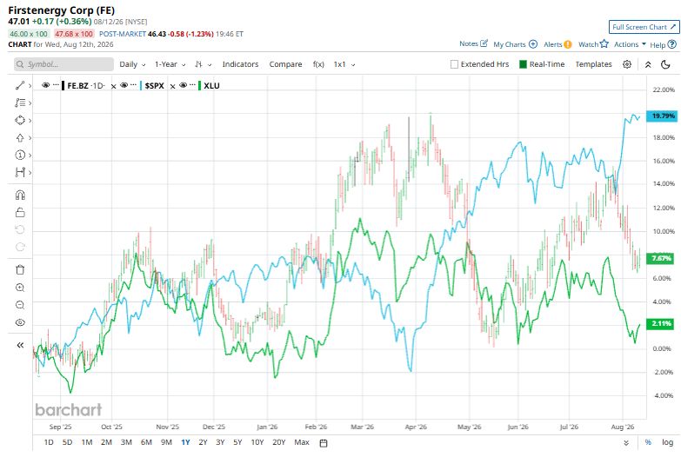Open Alerts notification icon
681x457 pixels.
pyautogui.click(x=568, y=44)
